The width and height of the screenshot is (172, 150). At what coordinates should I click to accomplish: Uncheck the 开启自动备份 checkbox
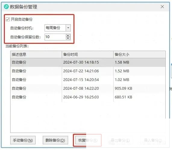click(x=8, y=19)
